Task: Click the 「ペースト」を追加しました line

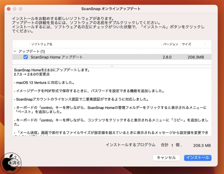Action: pos(39,112)
